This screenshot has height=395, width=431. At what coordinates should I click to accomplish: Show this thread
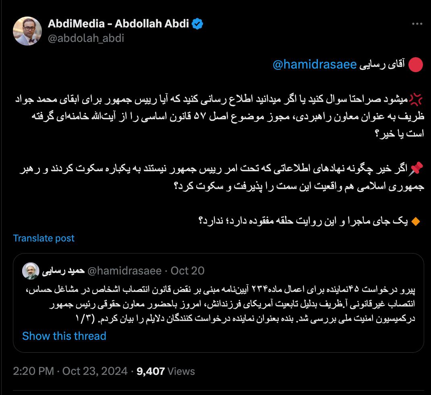64,336
